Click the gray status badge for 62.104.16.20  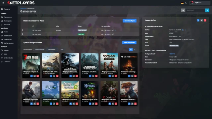82,30
